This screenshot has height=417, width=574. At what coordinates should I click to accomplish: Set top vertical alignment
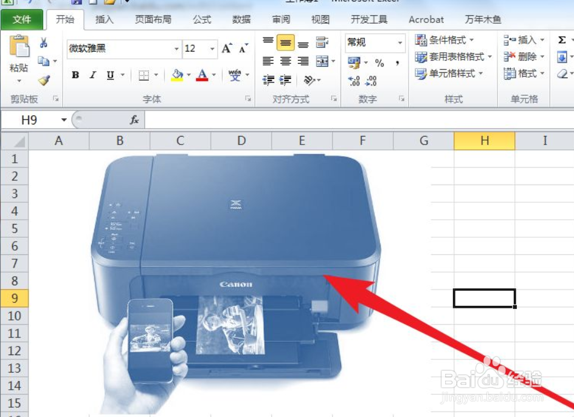coord(268,42)
